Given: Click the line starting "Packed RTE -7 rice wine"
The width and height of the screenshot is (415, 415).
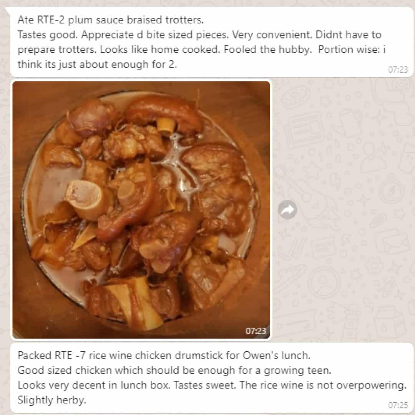Looking at the screenshot, I should [164, 355].
